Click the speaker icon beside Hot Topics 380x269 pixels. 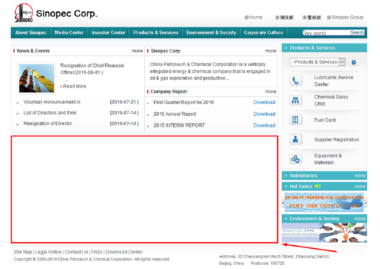click(317, 186)
